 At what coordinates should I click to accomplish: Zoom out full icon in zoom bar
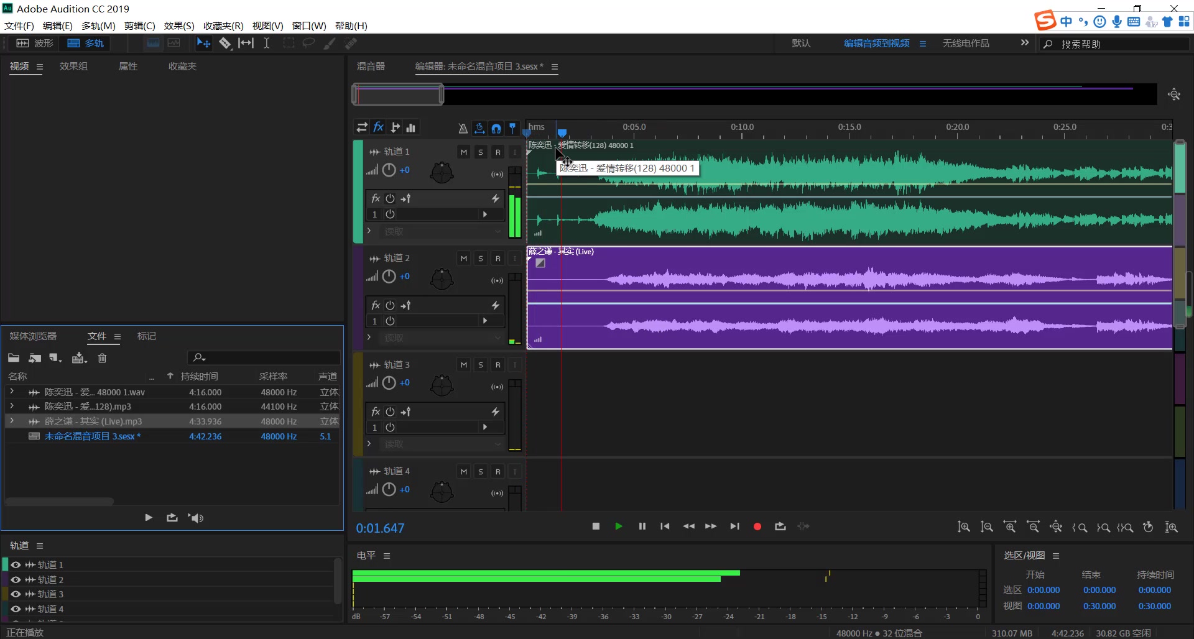[1056, 527]
